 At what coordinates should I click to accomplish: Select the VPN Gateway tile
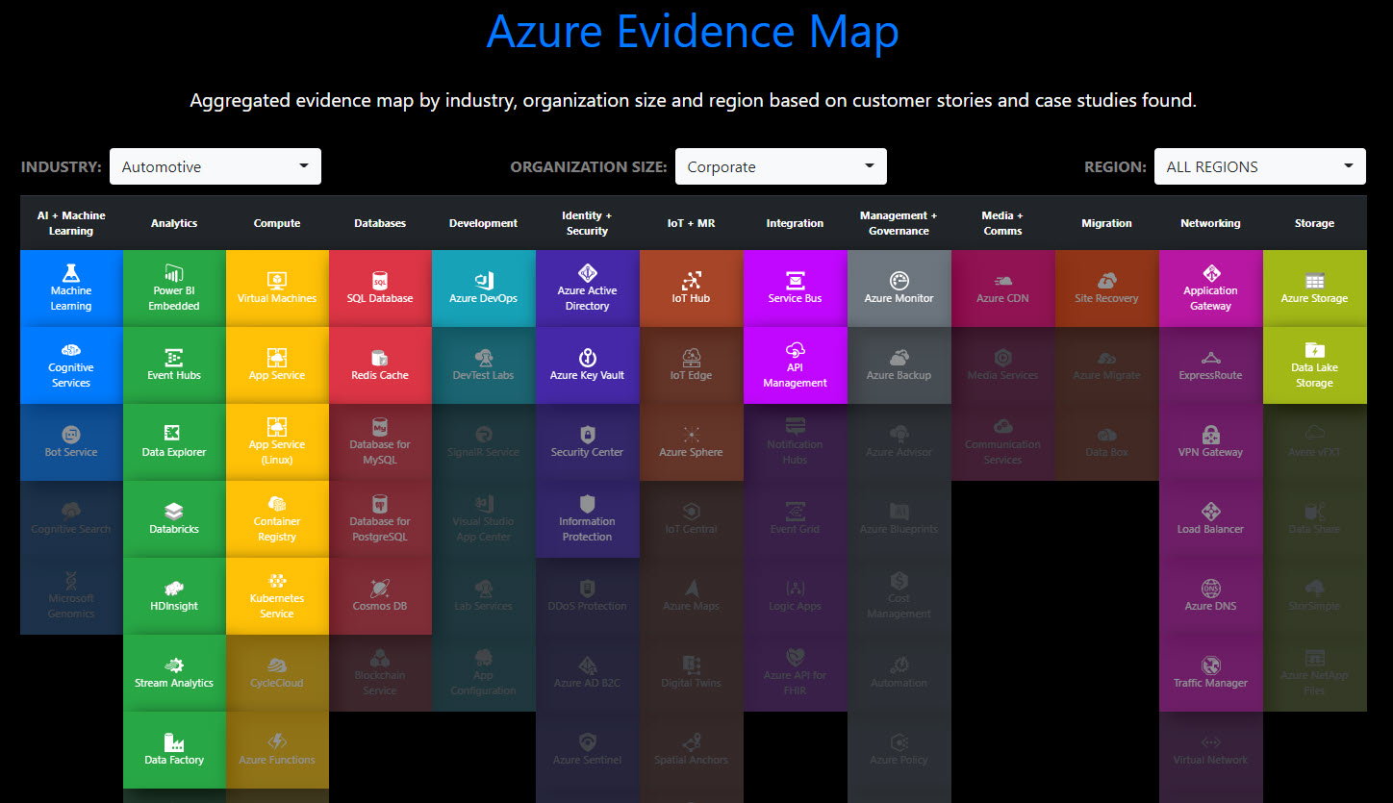point(1211,442)
